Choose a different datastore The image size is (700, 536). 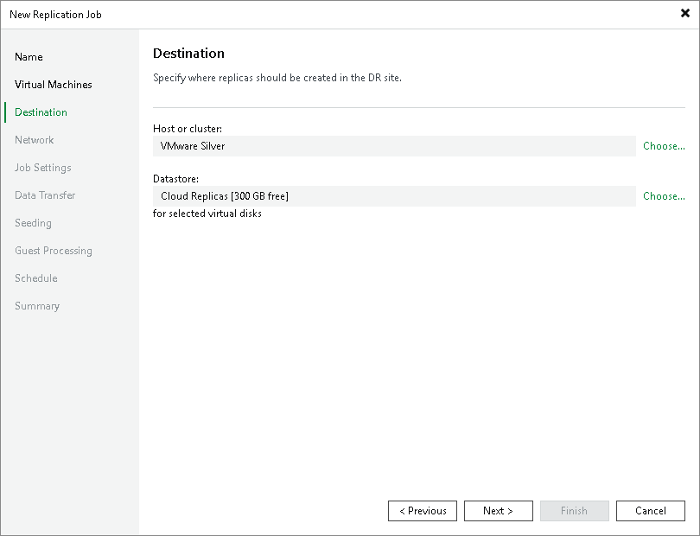point(664,196)
